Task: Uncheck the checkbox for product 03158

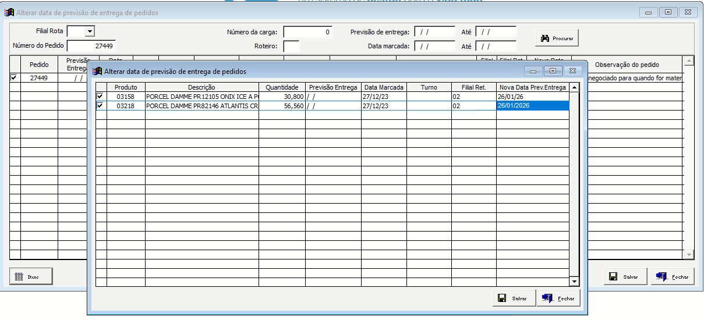Action: [101, 96]
